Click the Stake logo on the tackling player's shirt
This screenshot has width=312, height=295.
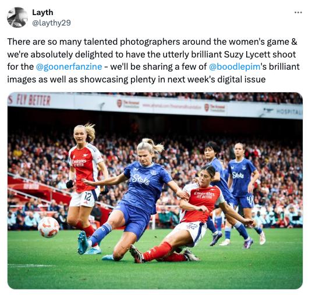[x=141, y=179]
